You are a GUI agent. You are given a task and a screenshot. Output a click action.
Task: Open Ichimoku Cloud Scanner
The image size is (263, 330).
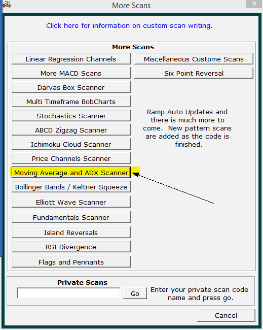coord(71,144)
